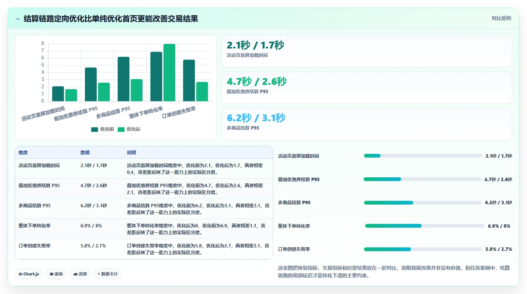This screenshot has height=294, width=527.
Task: Click the 活动页首屏加载时间 progress bar
Action: pos(423,156)
